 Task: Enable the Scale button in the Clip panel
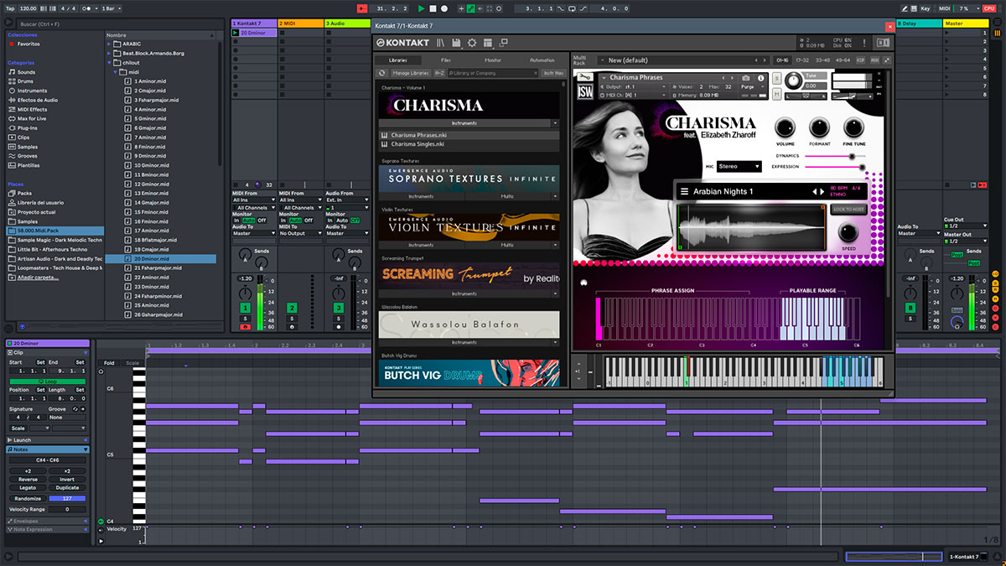tap(18, 428)
